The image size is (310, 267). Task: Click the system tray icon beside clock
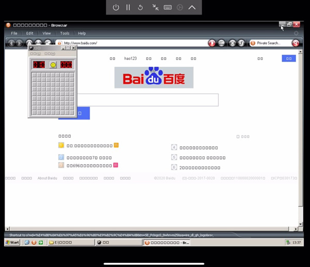point(288,243)
